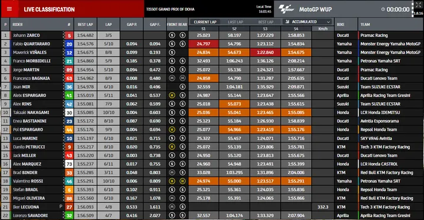424x220 pixels.
Task: Click MotoGP WUP session label
Action: click(315, 9)
